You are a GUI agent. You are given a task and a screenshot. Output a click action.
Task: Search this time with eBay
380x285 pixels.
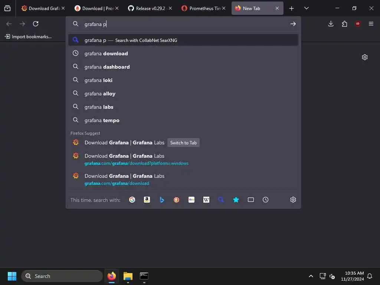191,200
